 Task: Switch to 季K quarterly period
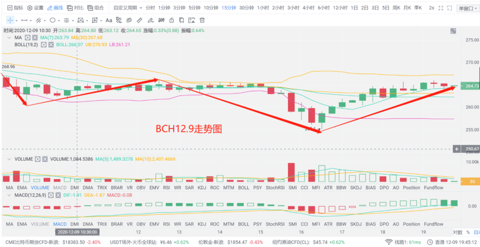418,8
